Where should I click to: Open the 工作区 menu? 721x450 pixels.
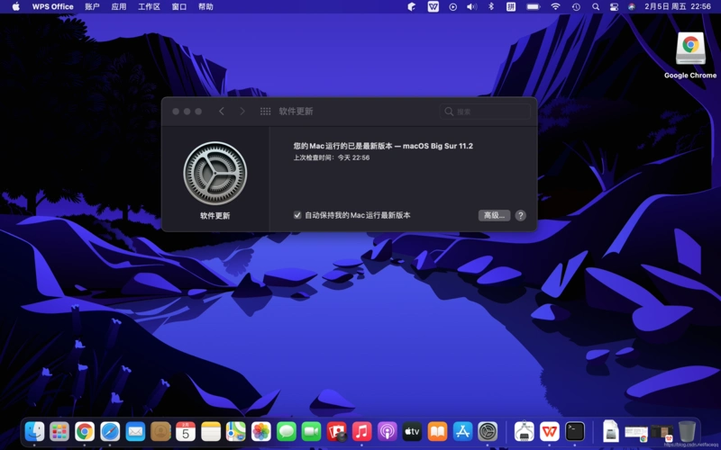(x=149, y=6)
